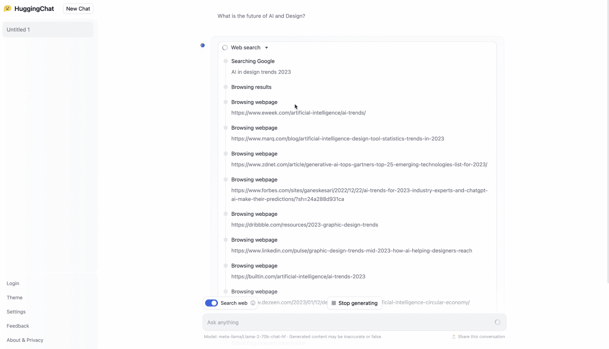The height and width of the screenshot is (349, 609).
Task: Open the Feedback link
Action: (x=18, y=326)
